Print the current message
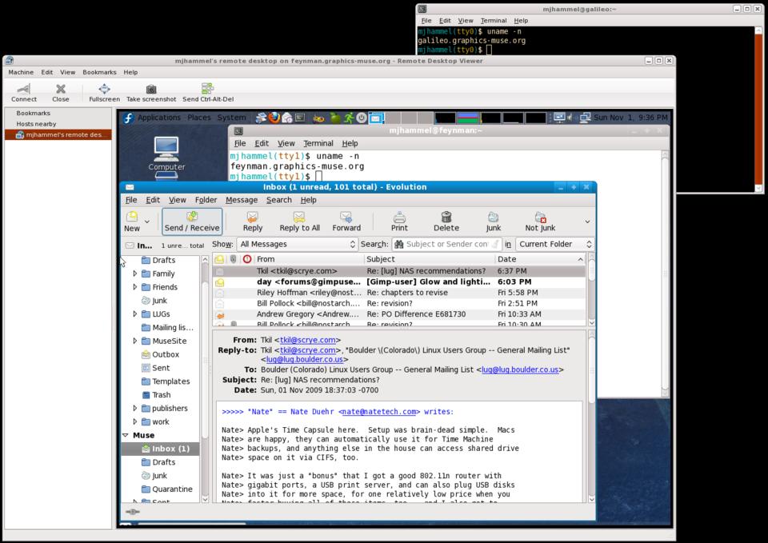Screen dimensions: 768x543 click(399, 222)
